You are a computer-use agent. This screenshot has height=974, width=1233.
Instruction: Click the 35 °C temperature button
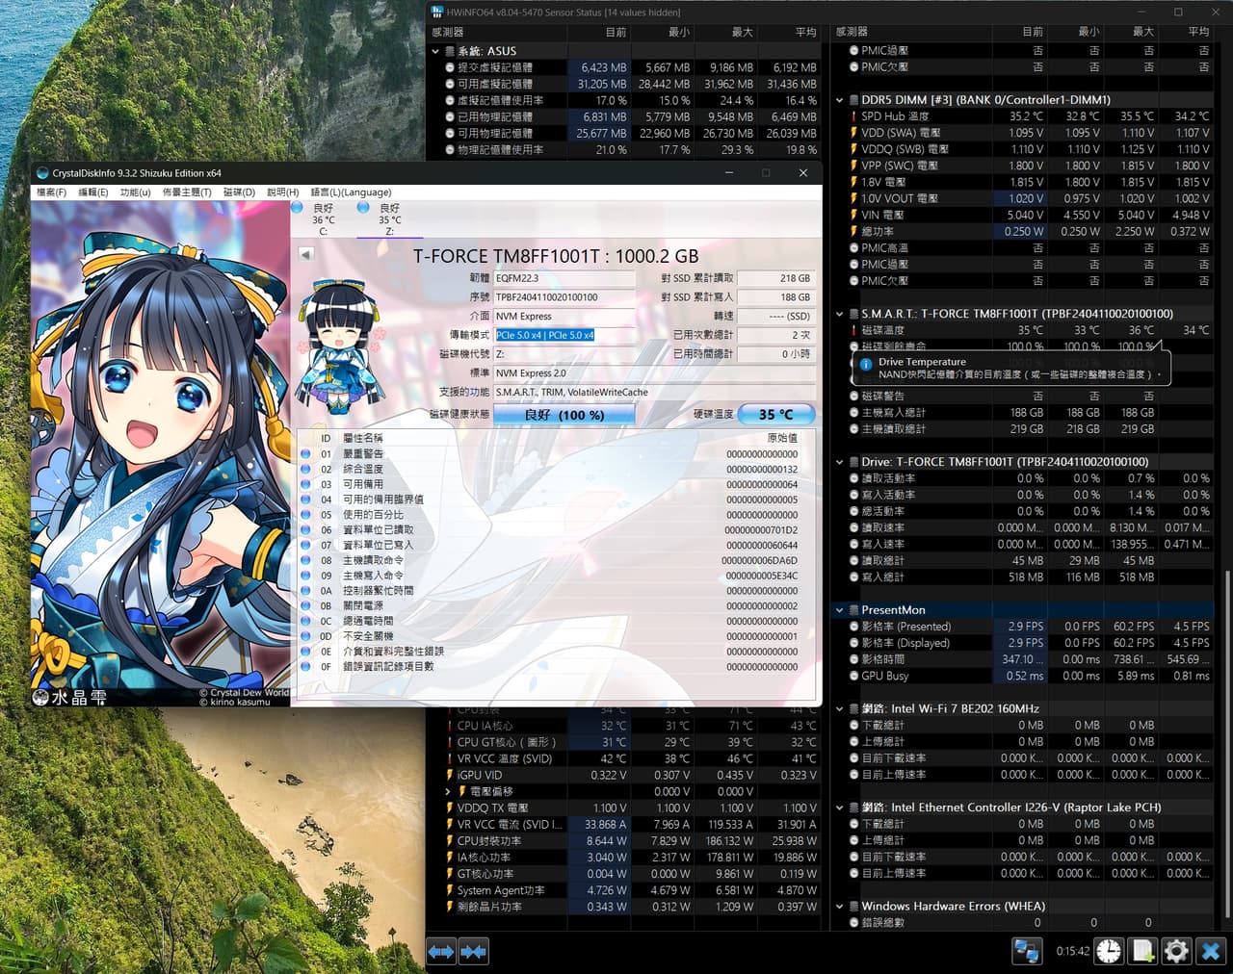click(776, 415)
